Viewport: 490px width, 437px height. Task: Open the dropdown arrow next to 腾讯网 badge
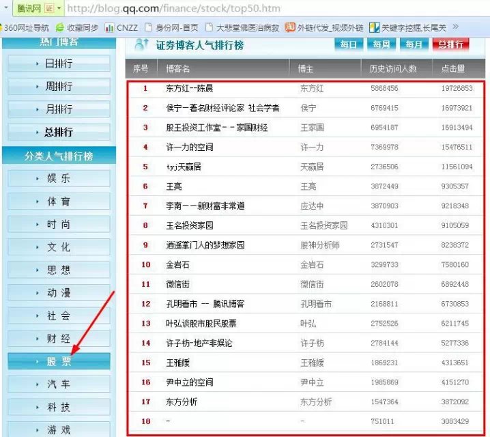(x=59, y=8)
